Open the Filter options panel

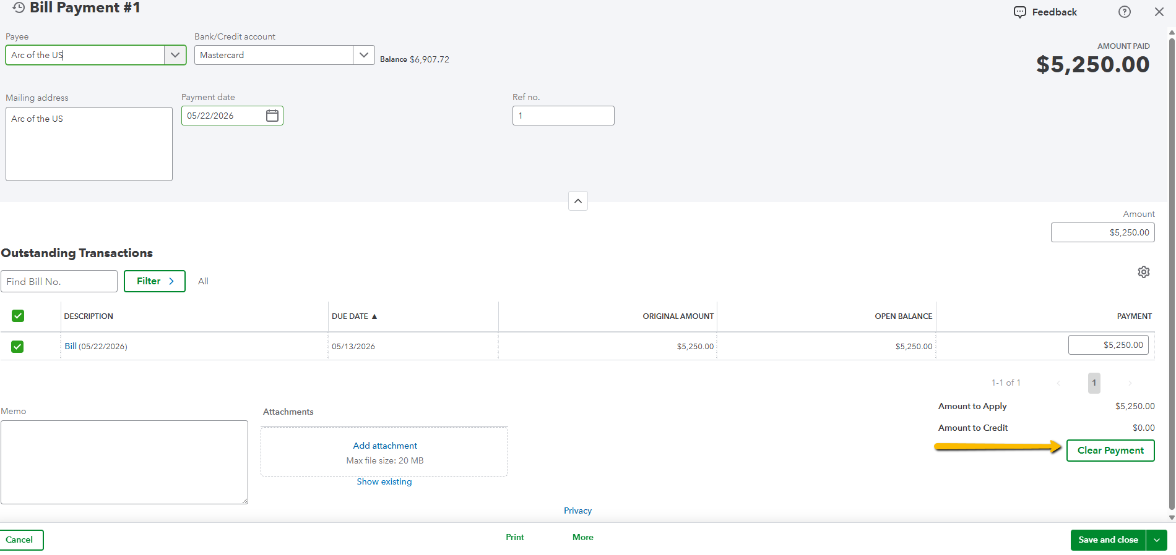point(155,281)
